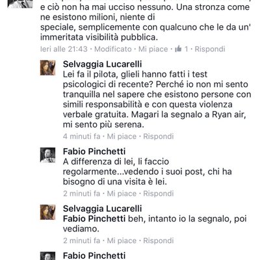Reply to Selvaggia's 'poi vediamo' comment
Image resolution: width=260 pixels, height=260 pixels.
point(159,240)
